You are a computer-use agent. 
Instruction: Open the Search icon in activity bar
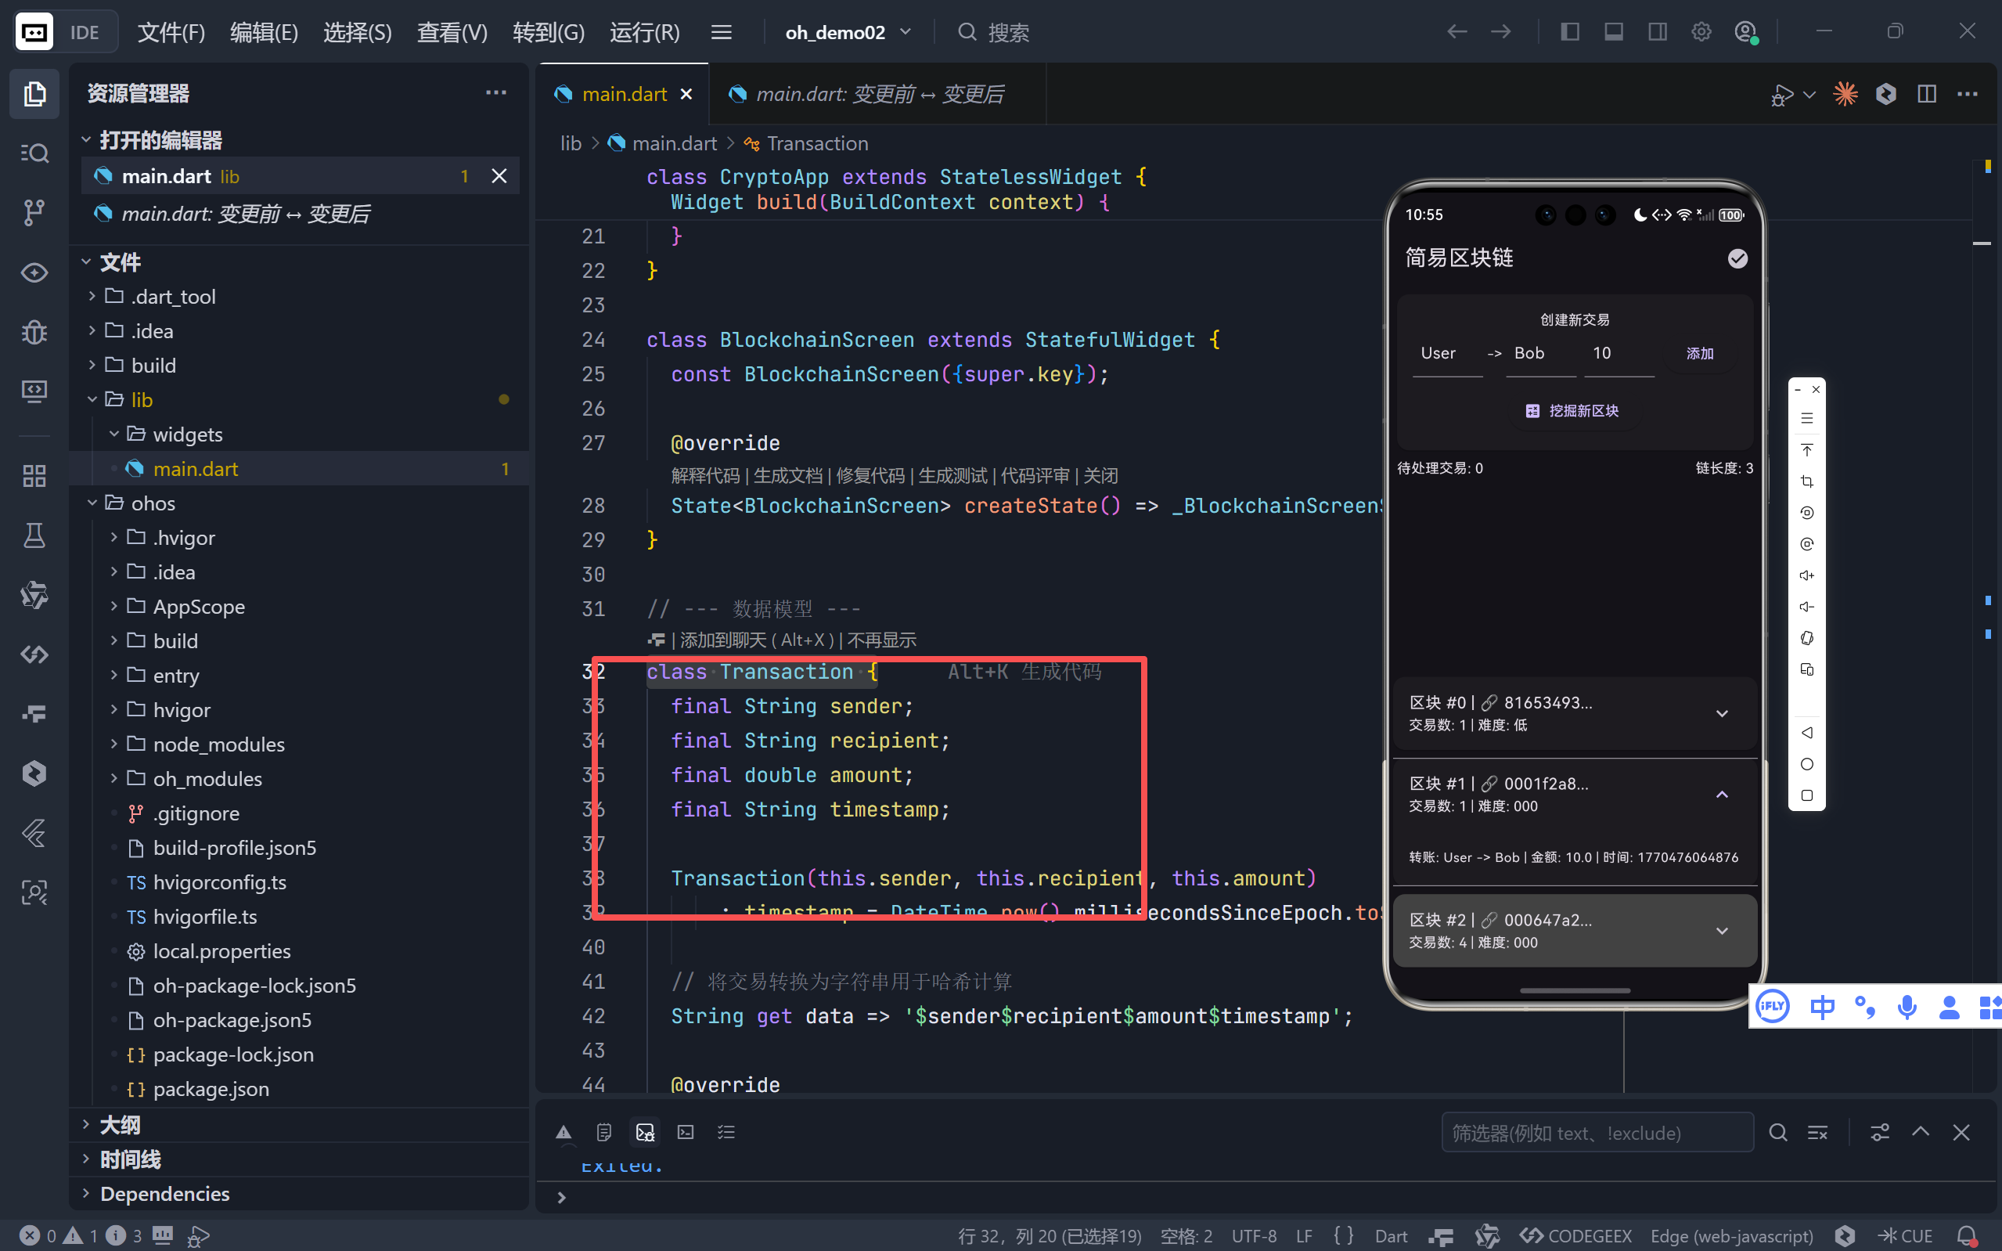34,153
